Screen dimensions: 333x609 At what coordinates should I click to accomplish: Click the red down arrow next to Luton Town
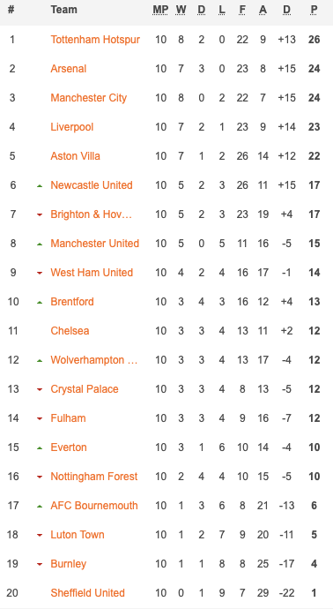[39, 536]
